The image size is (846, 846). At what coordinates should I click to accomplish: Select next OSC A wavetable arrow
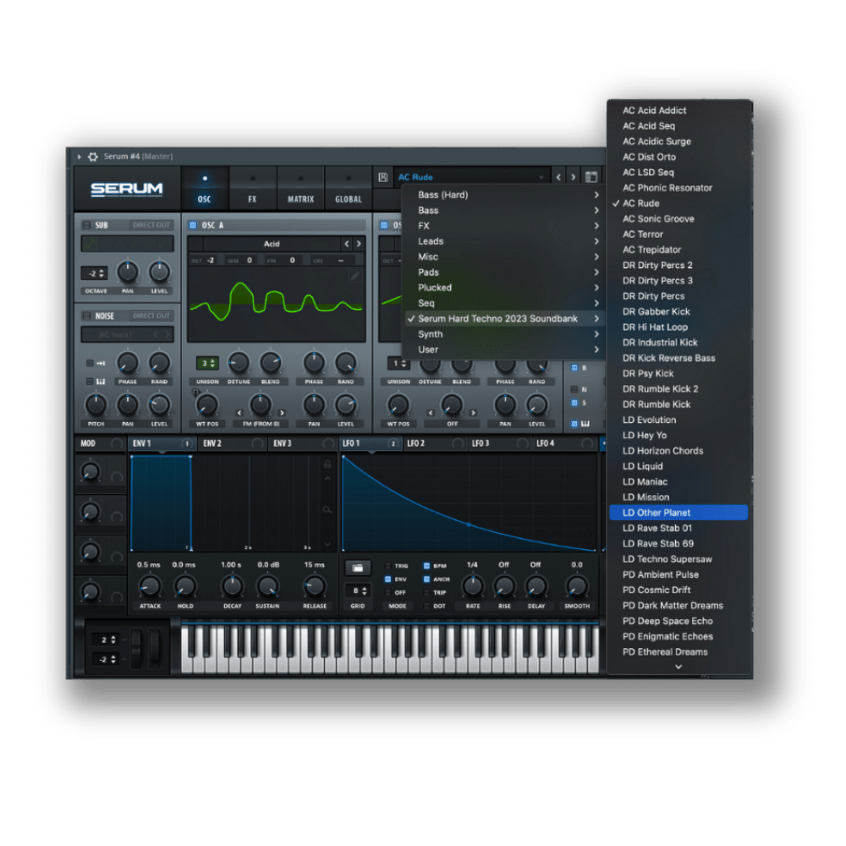359,244
